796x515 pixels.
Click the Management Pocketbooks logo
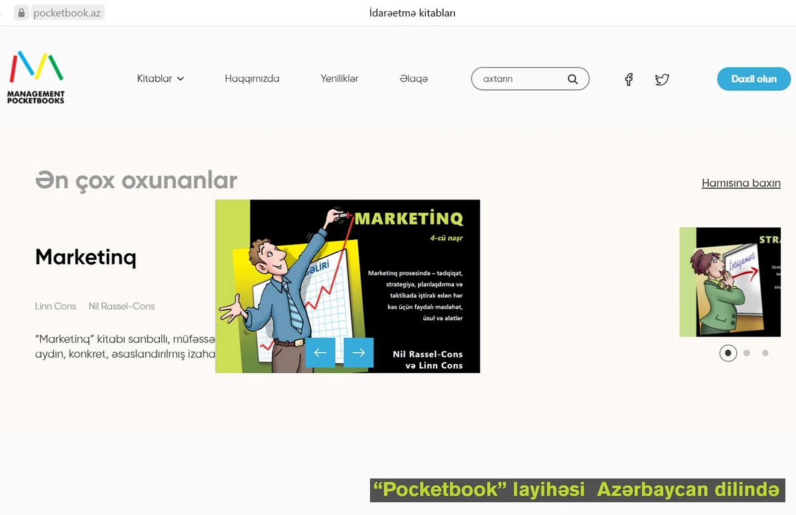(36, 78)
